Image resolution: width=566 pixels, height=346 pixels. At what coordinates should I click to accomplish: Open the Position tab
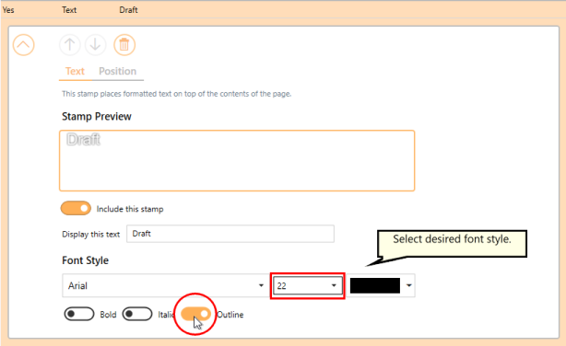tap(118, 71)
